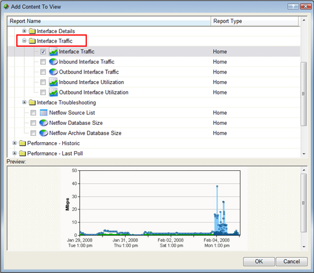This screenshot has height=273, width=314.
Task: Click the Netflow Source List table icon
Action: tap(44, 113)
